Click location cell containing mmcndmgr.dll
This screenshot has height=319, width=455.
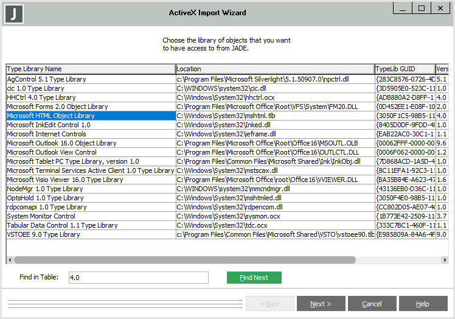275,189
